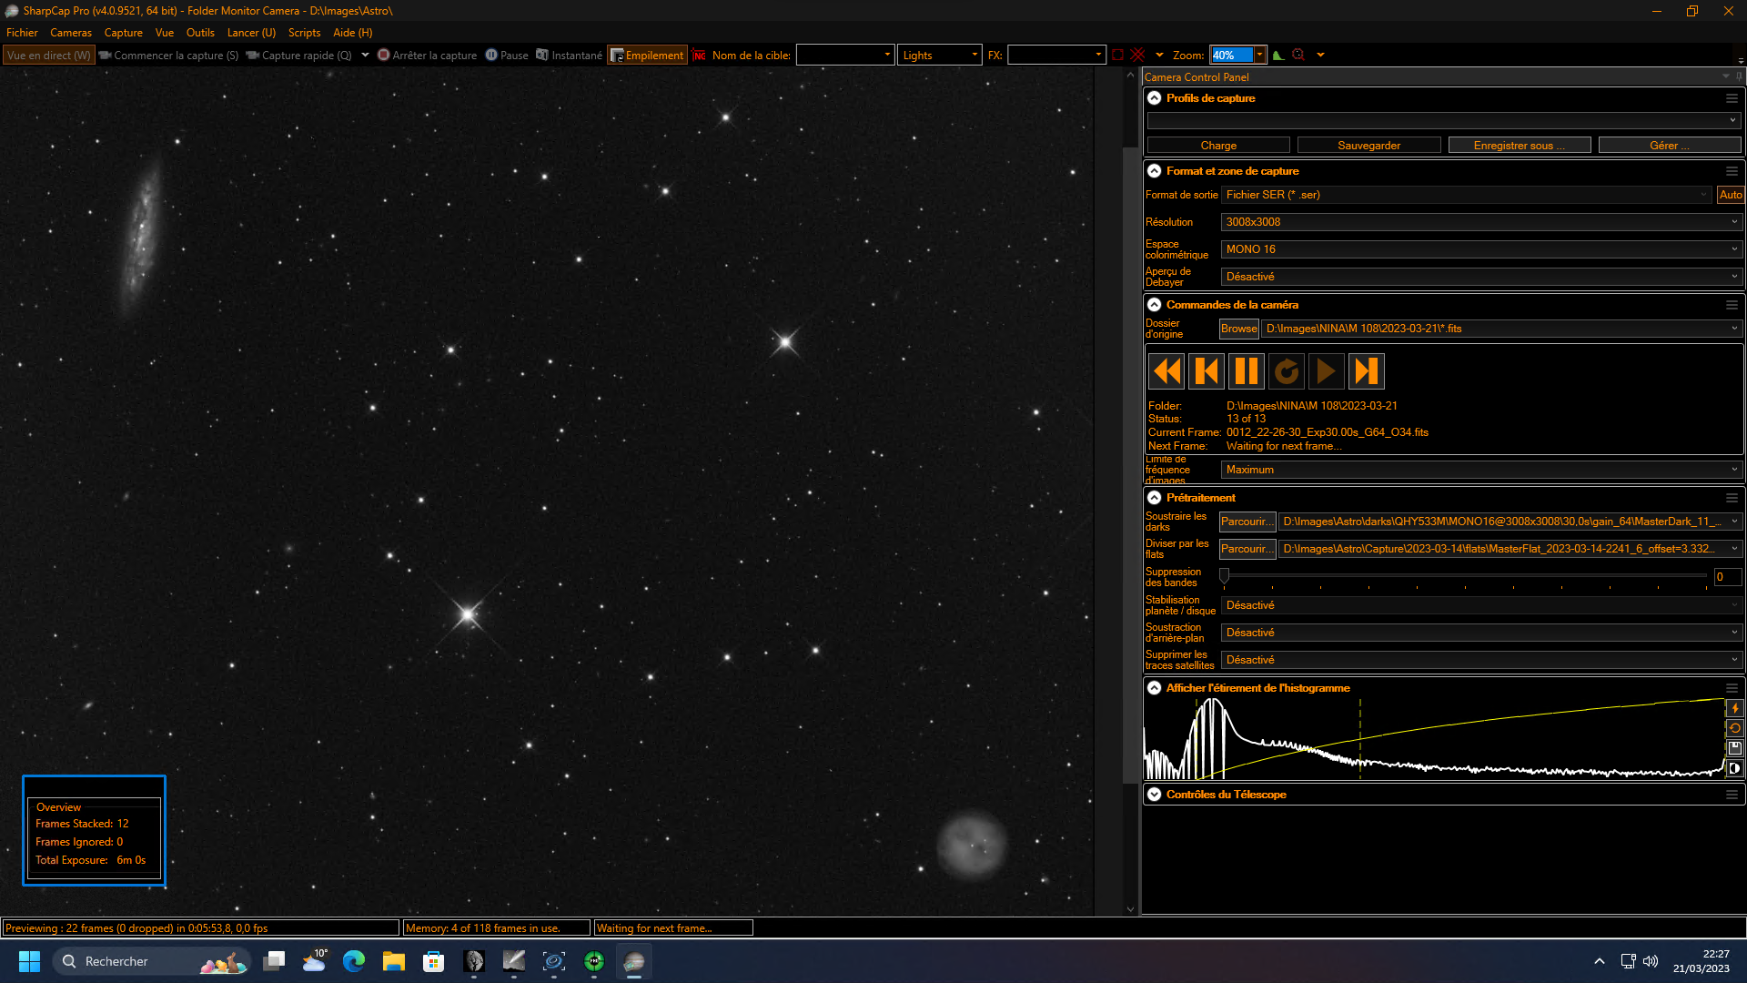Click the red reticule crosshair icon
Screen dimensions: 1747x983
[1137, 56]
